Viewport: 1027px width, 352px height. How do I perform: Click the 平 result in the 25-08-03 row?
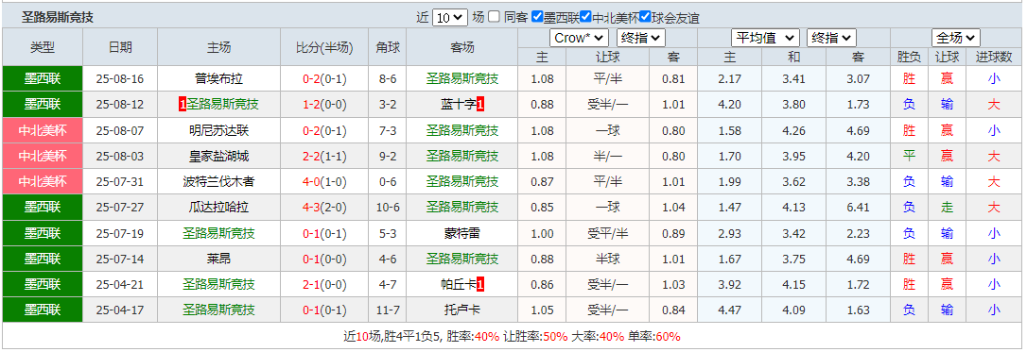pyautogui.click(x=909, y=156)
